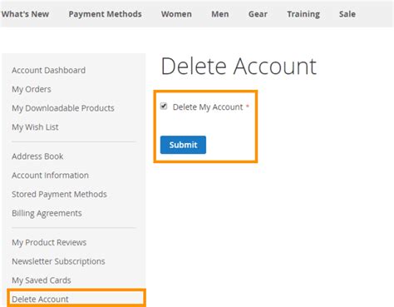The height and width of the screenshot is (307, 394).
Task: Uncheck the Delete My Account checkbox
Action: tap(164, 106)
